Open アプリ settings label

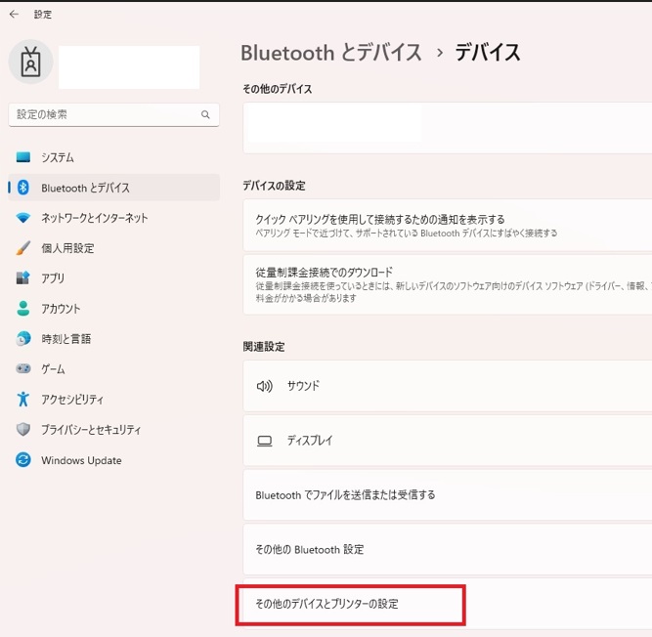pyautogui.click(x=53, y=278)
